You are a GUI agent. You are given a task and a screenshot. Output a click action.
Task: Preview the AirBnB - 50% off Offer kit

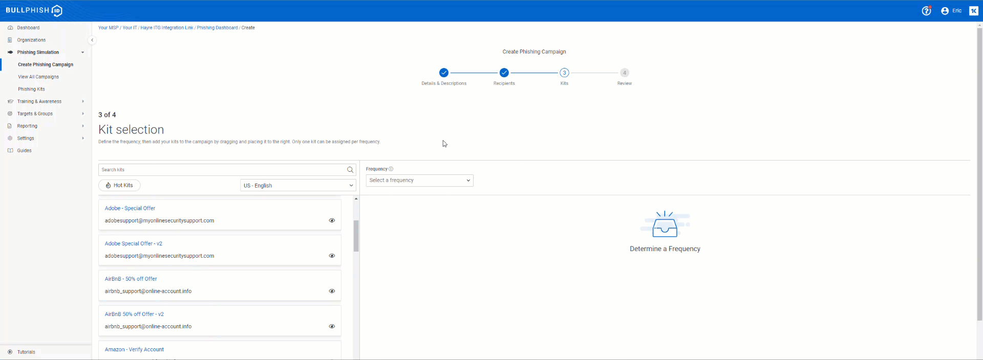pyautogui.click(x=332, y=291)
